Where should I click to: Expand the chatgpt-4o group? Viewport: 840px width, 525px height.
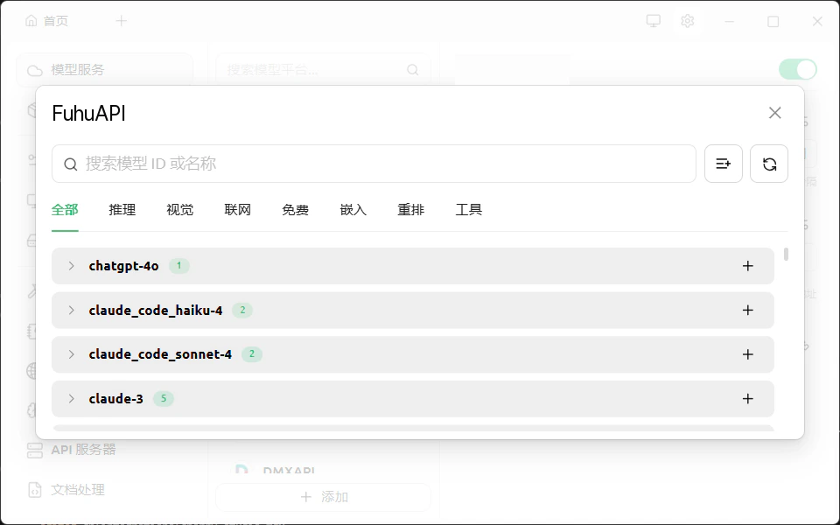click(71, 266)
